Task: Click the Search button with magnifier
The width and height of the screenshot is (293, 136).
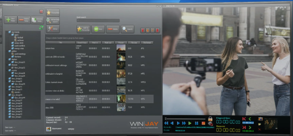Action: click(127, 29)
